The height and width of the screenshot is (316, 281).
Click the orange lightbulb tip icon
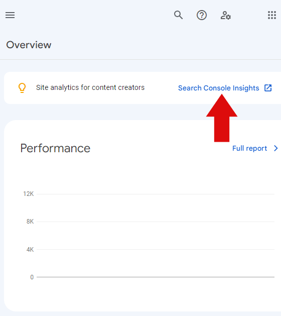(x=22, y=88)
